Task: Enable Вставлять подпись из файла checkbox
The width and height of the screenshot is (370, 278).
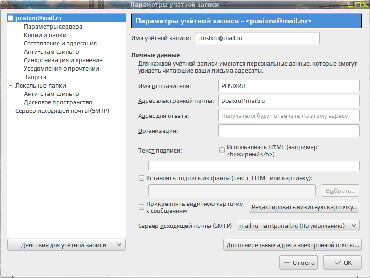Action: 141,178
